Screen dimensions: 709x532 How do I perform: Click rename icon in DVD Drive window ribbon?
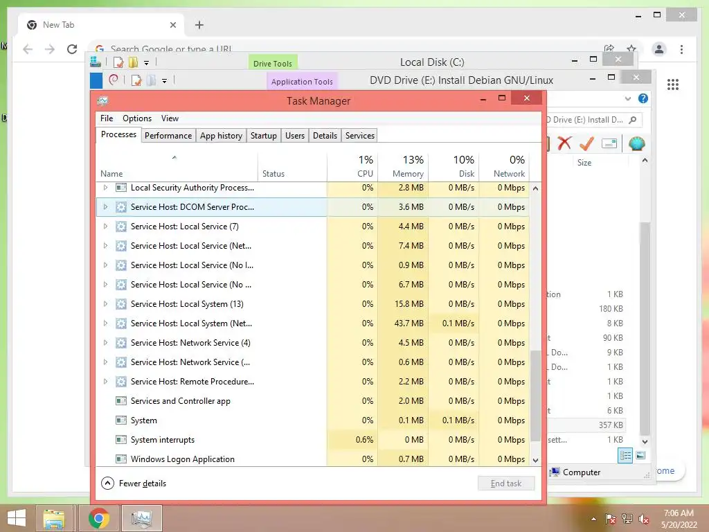click(x=609, y=144)
